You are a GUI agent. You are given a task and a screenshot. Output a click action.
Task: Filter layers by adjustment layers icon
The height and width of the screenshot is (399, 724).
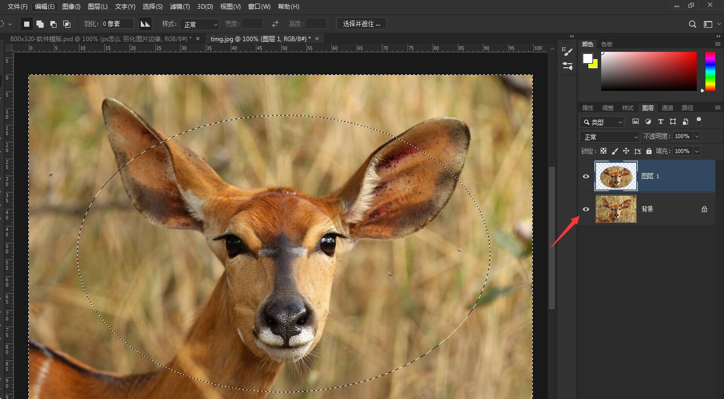coord(648,122)
